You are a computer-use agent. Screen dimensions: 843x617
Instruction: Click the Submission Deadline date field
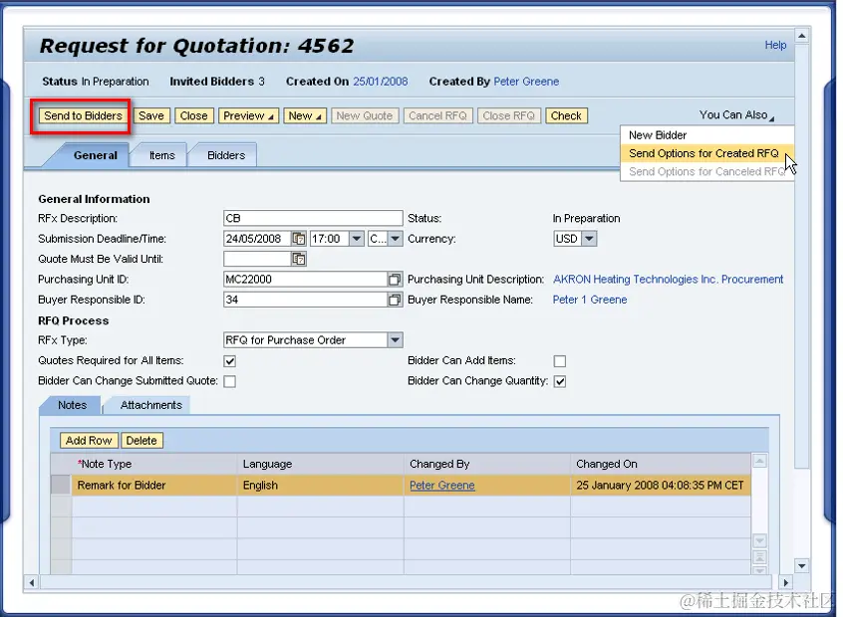click(258, 239)
